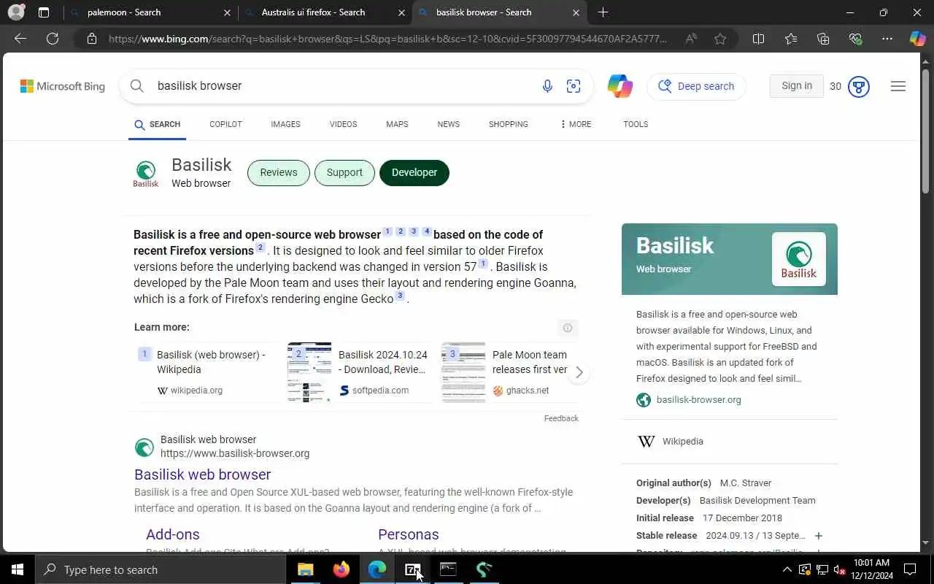This screenshot has height=584, width=934.
Task: Click the browser profile avatar icon
Action: (x=16, y=12)
